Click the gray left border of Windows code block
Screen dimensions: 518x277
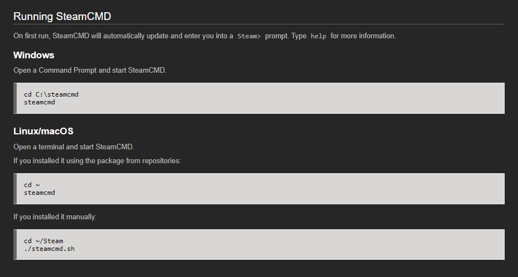(x=15, y=98)
